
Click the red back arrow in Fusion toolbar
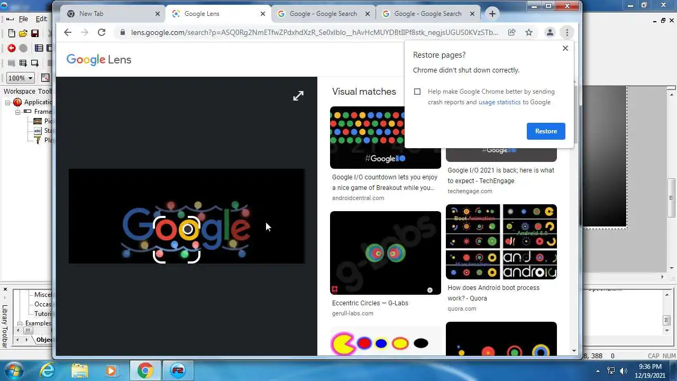(12, 48)
